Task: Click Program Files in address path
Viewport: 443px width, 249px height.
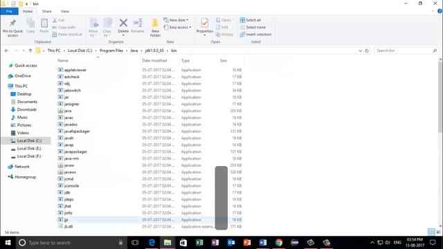Action: (x=111, y=50)
